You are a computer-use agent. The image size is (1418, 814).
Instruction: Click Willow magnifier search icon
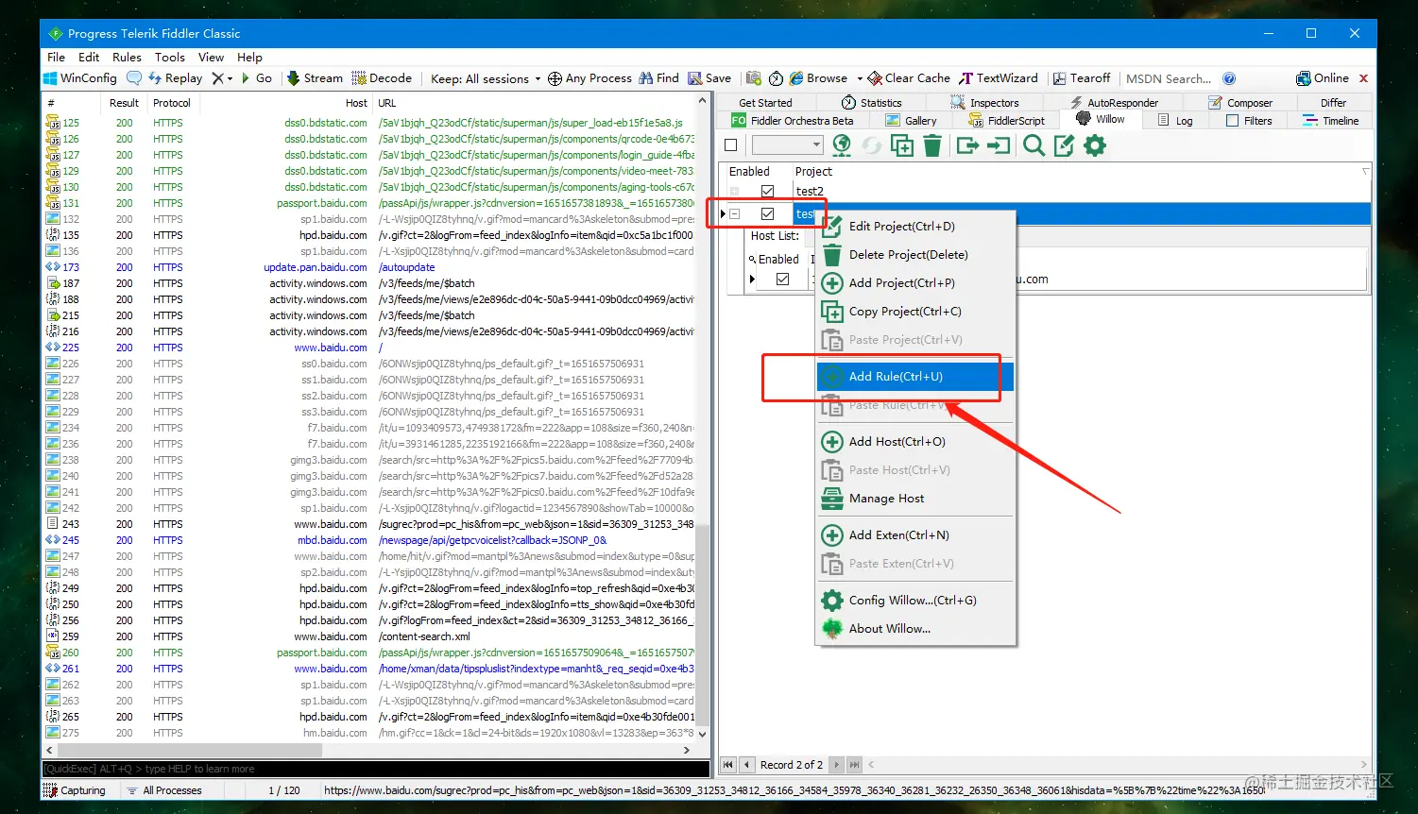pyautogui.click(x=1034, y=145)
